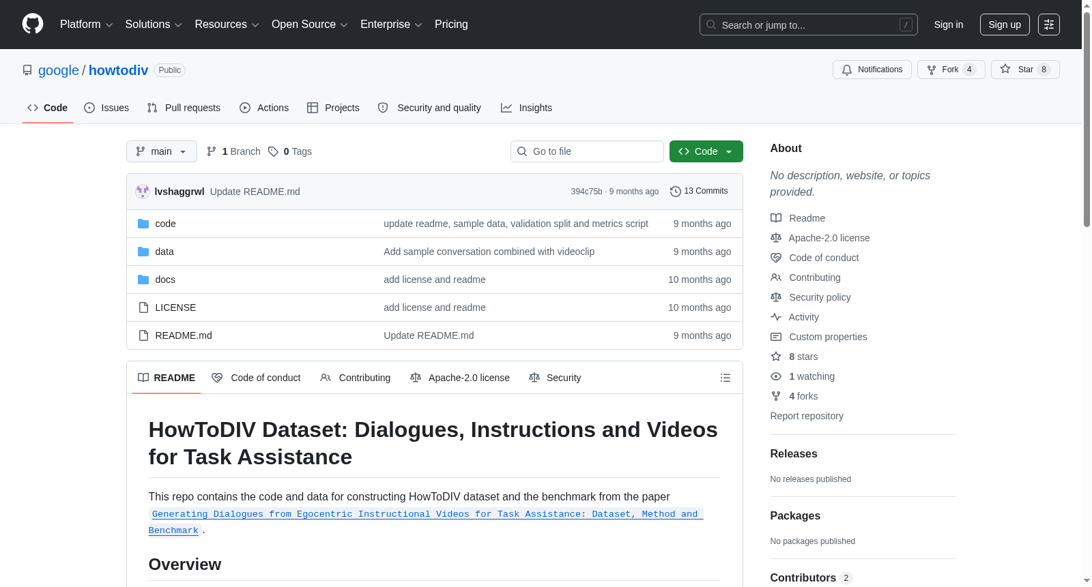
Task: Open the Issues tab
Action: click(x=106, y=108)
